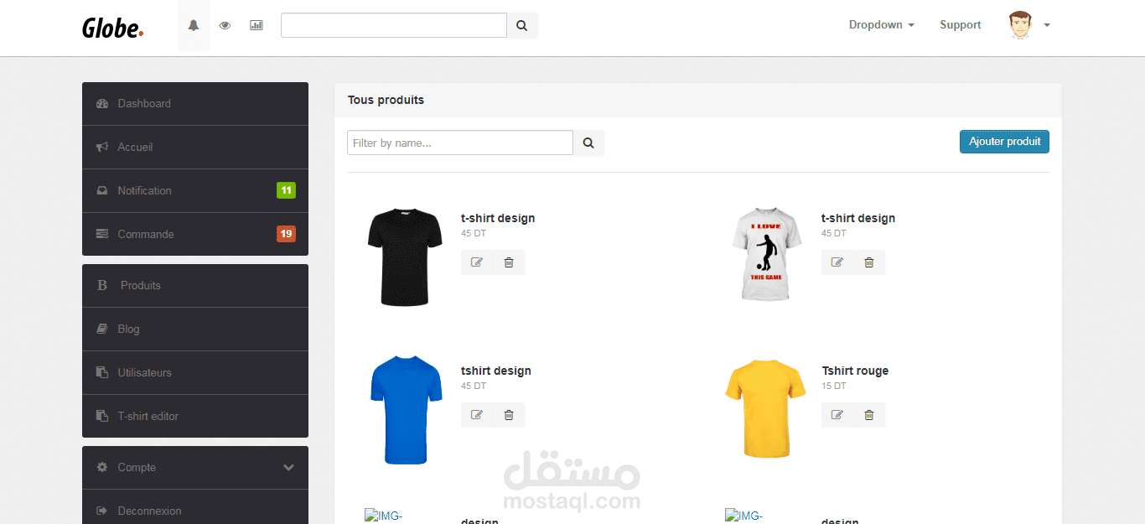Select Produits in the sidebar
Viewport: 1145px width, 524px height.
195,286
